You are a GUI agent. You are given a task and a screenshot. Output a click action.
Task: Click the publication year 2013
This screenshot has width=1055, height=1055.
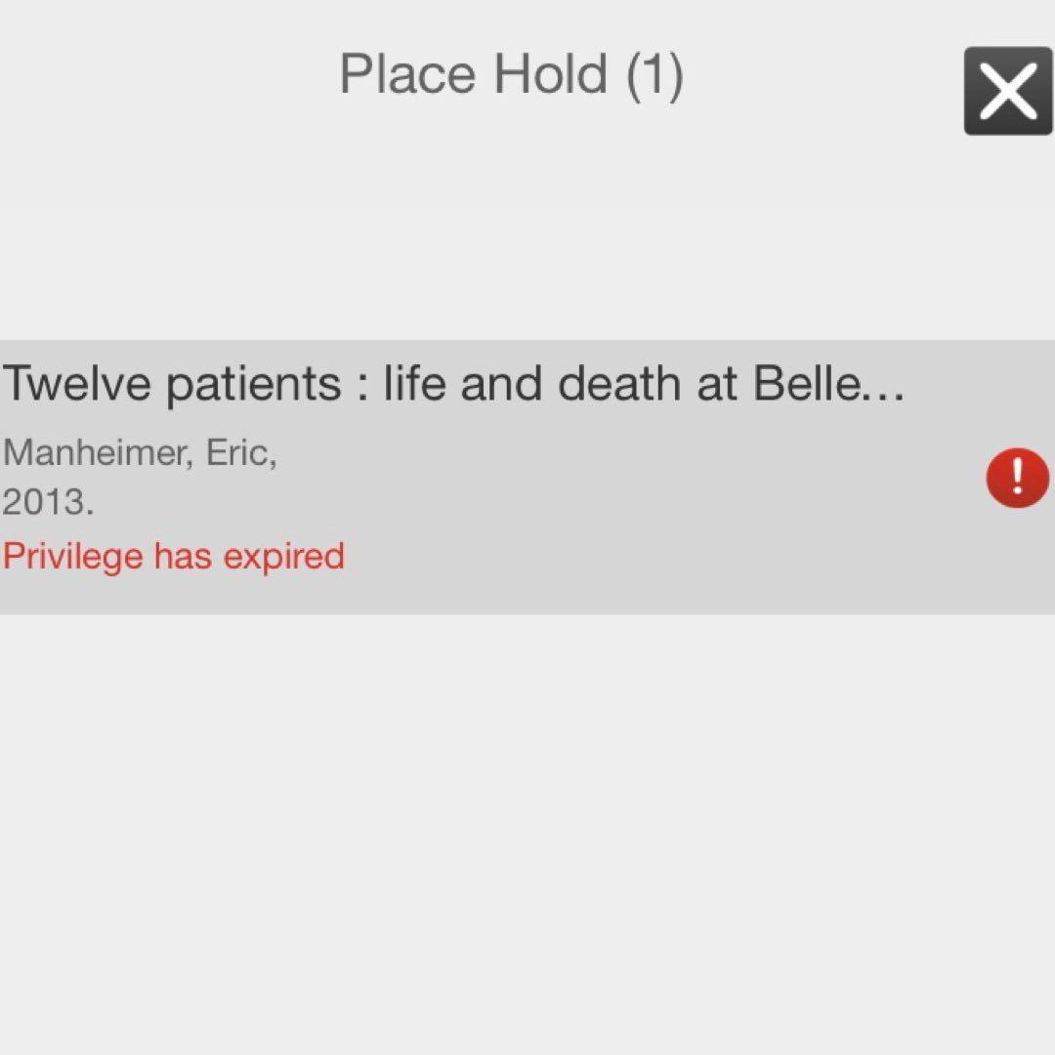click(x=48, y=502)
